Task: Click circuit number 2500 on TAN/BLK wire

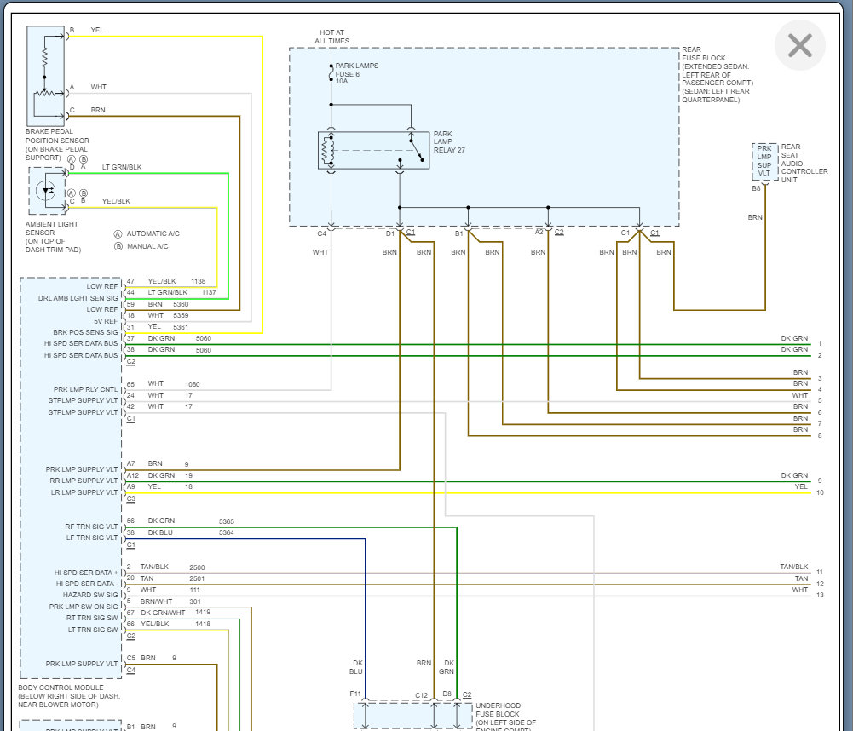Action: pyautogui.click(x=197, y=567)
